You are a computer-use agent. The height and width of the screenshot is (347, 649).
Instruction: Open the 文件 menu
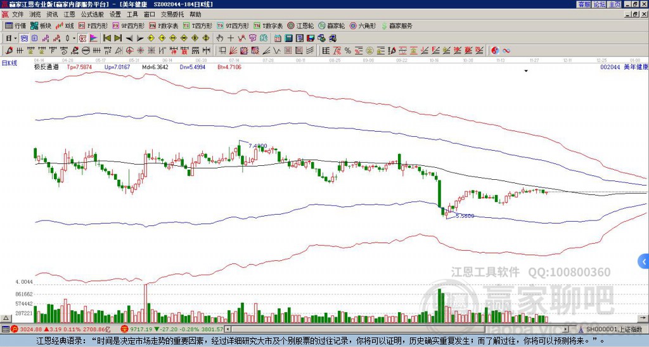18,15
